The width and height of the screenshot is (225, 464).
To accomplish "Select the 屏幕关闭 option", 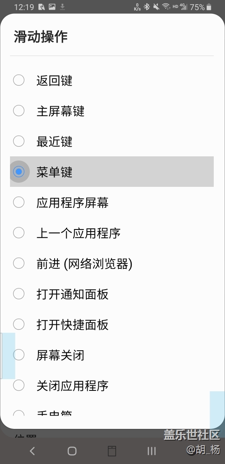I will [112, 355].
